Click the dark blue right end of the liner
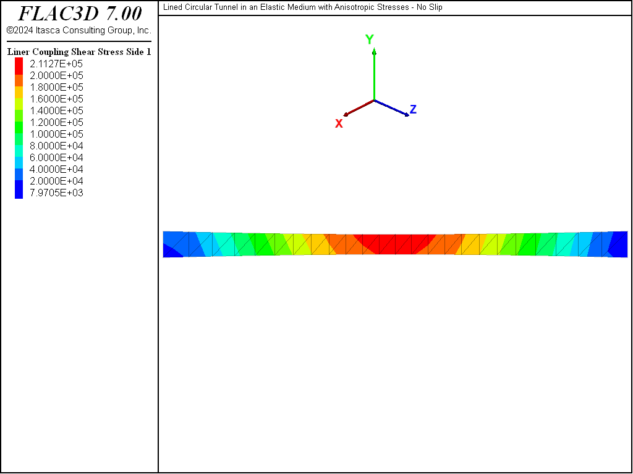Image resolution: width=633 pixels, height=474 pixels. 618,244
